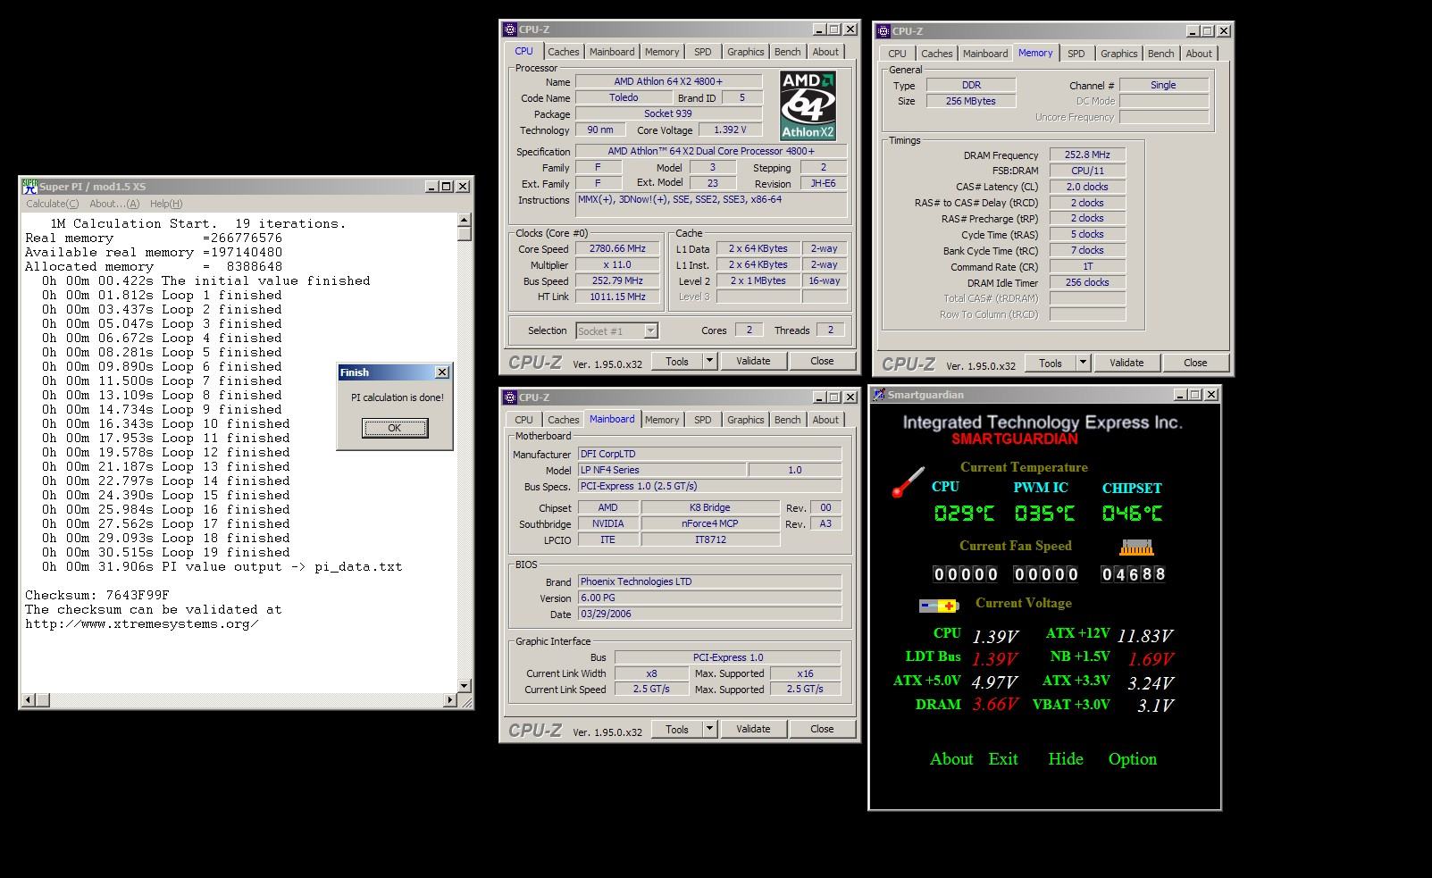Open the About menu in Super PI

pyautogui.click(x=114, y=204)
